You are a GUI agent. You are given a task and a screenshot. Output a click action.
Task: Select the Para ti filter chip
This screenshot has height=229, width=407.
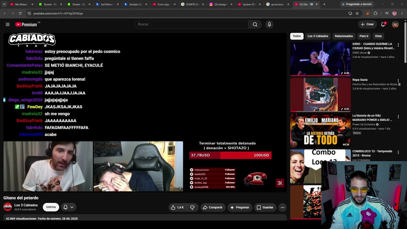click(x=364, y=36)
